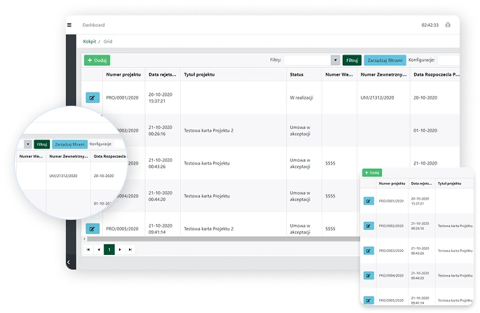Open the hamburger menu in the header

coord(69,25)
